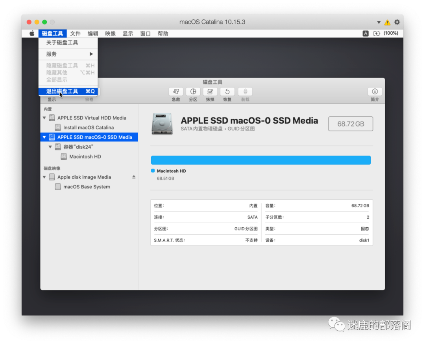
Task: Collapse the APPLE SSD Virtual HDD Media disclosure triangle
Action: [x=44, y=118]
